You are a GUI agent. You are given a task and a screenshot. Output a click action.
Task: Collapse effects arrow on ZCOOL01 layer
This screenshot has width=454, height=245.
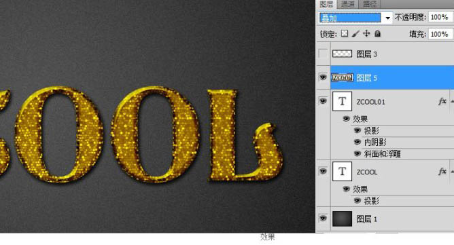[452, 102]
